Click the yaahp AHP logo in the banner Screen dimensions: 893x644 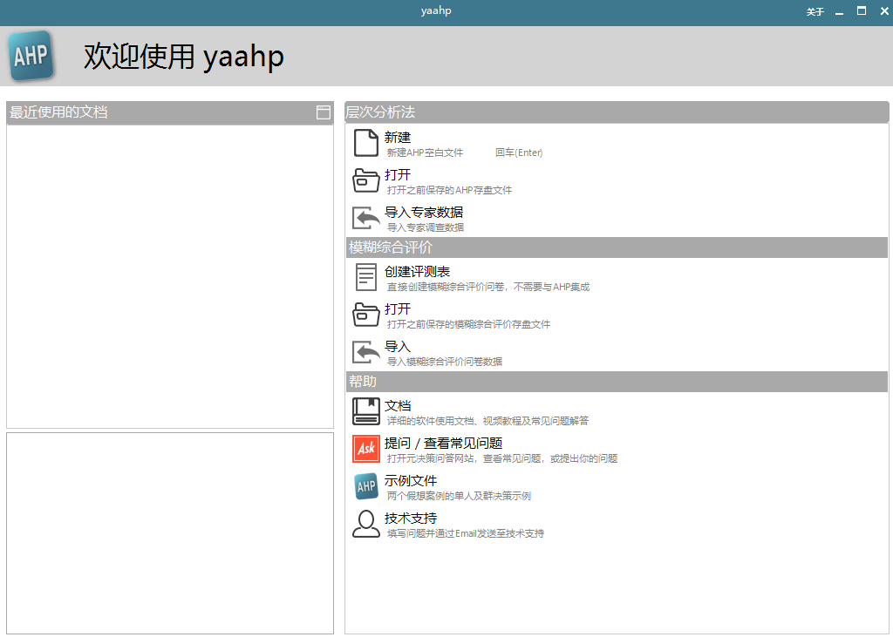click(x=31, y=56)
